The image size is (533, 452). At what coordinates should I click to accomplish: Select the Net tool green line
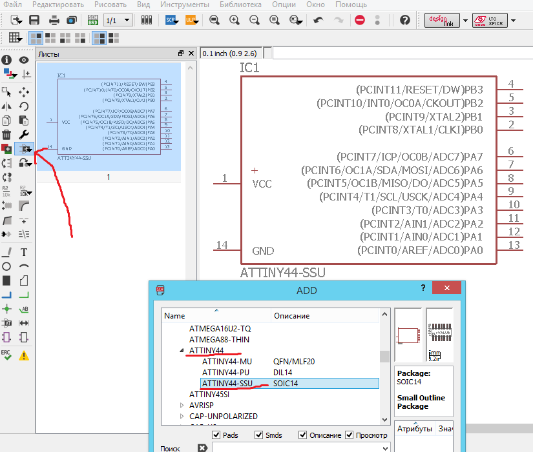23,295
